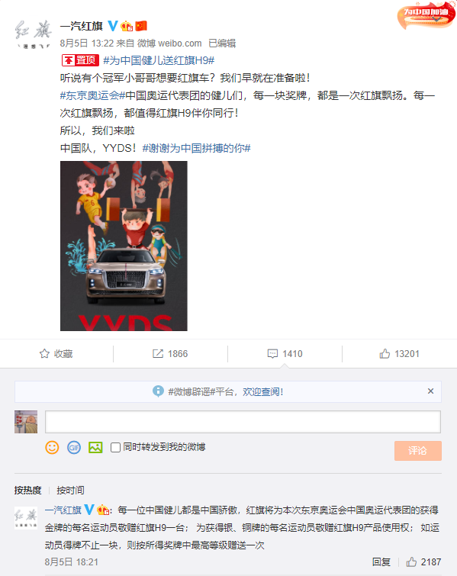Click the favorite star icon
Screen dimensions: 457x576
point(44,354)
